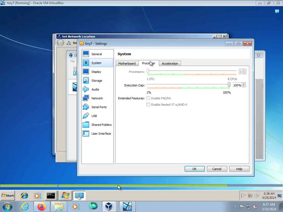Open the Display settings category

pyautogui.click(x=98, y=71)
